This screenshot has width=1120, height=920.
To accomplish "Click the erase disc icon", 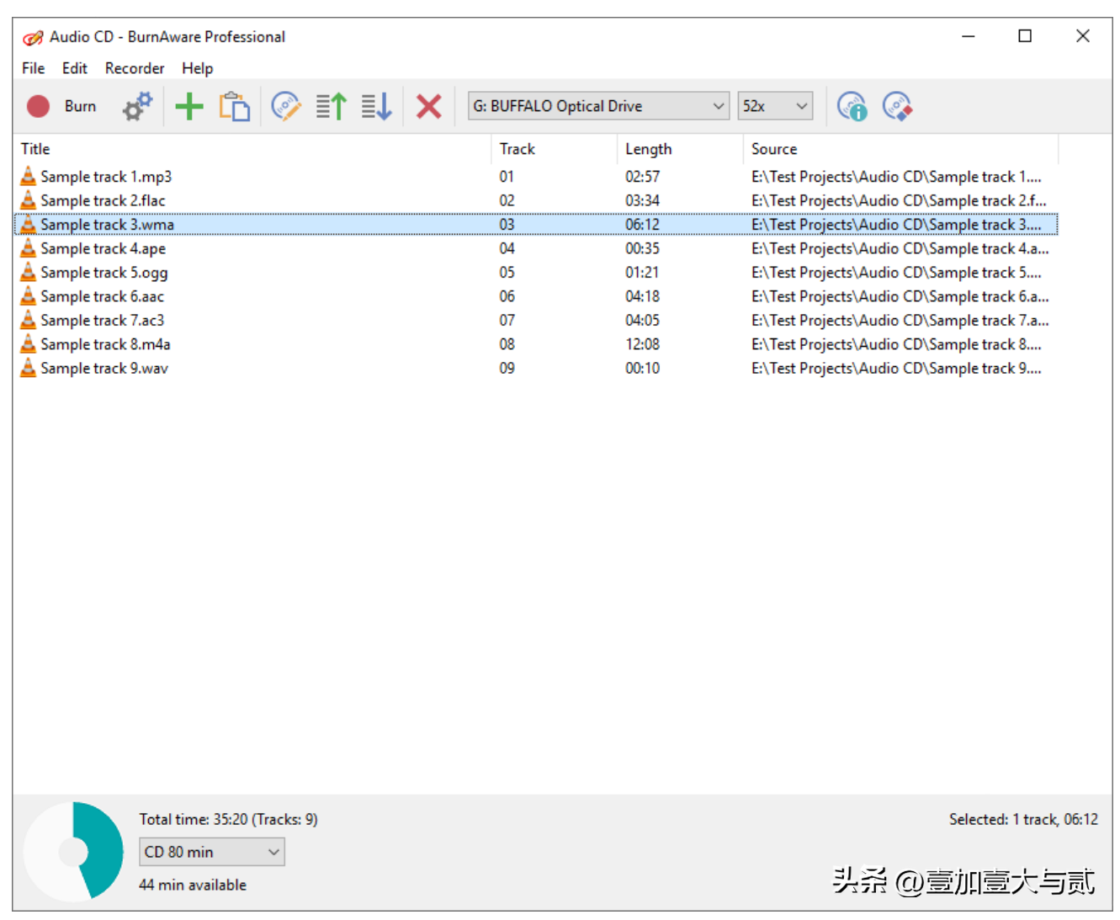I will coord(897,106).
